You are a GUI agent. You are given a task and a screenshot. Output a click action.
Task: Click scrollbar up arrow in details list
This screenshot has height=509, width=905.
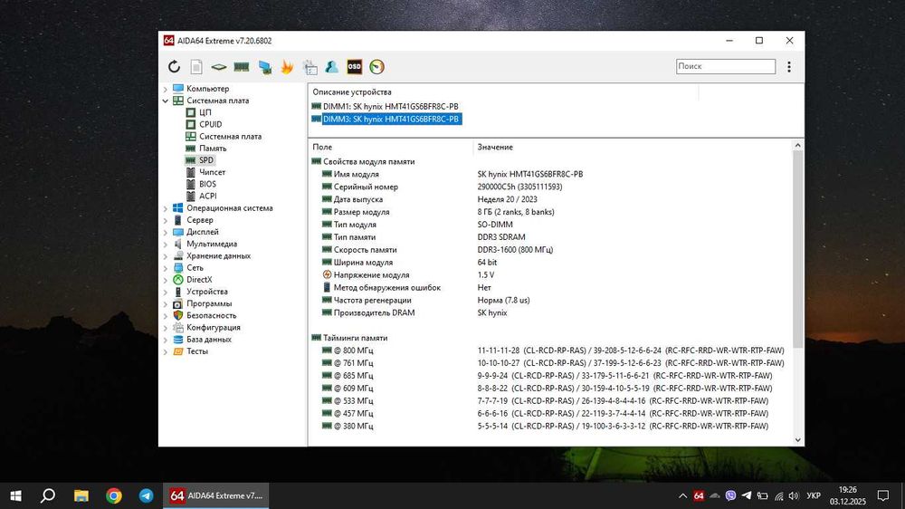click(797, 146)
